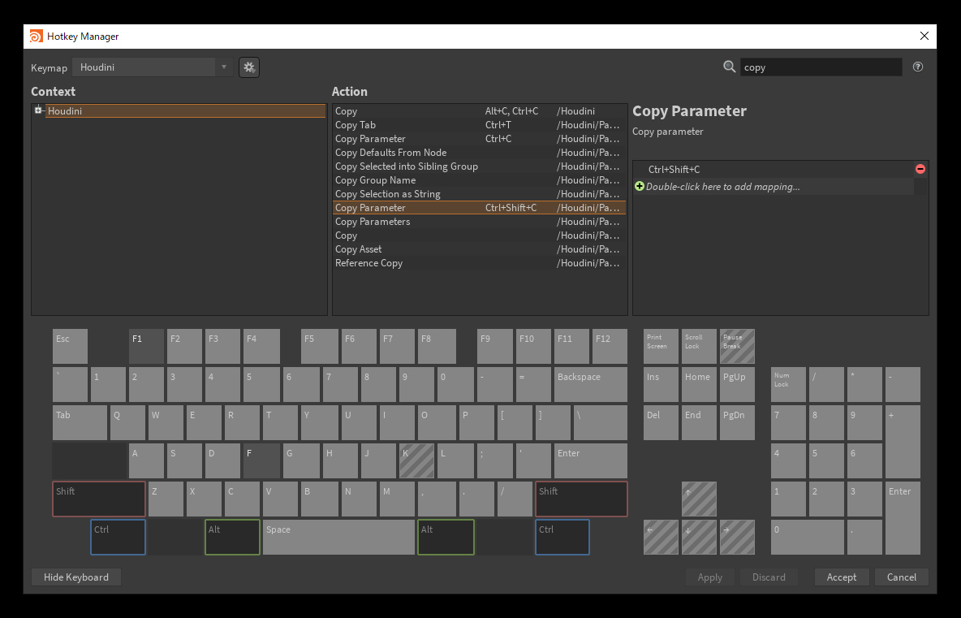Click the highlighted F key

261,461
